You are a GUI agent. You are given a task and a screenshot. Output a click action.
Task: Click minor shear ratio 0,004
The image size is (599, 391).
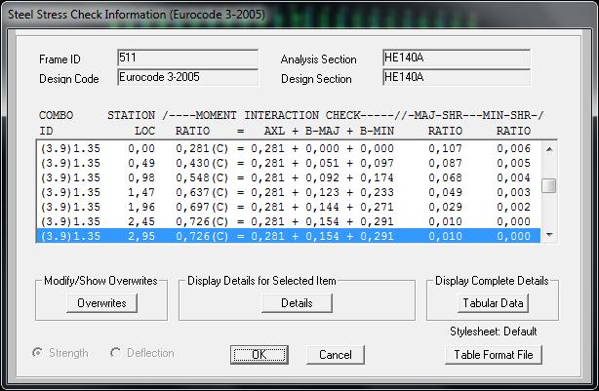[x=513, y=177]
